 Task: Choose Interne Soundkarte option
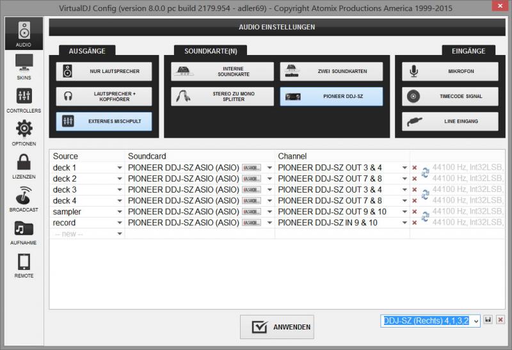point(222,71)
